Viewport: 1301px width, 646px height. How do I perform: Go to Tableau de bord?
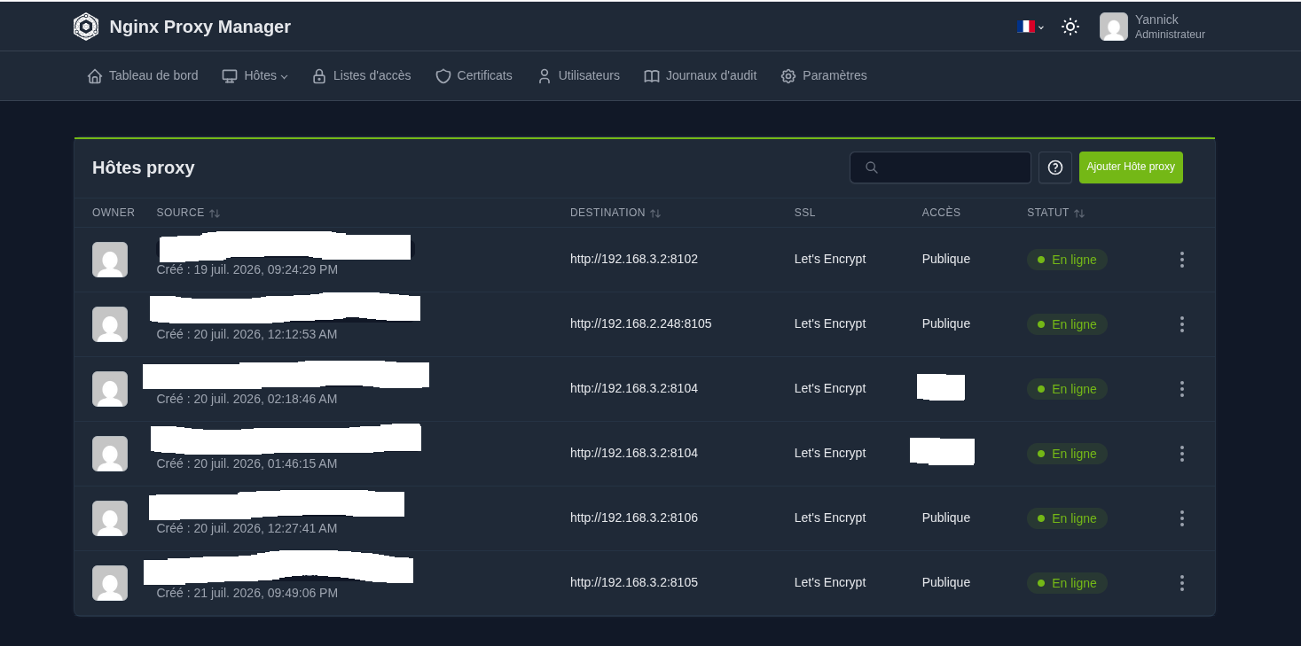[143, 76]
